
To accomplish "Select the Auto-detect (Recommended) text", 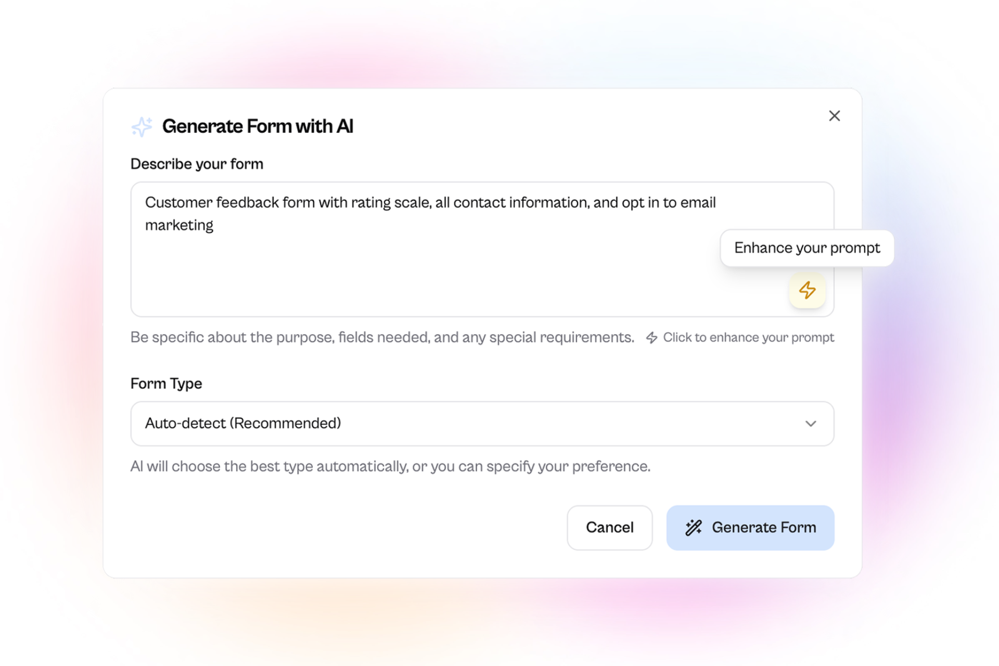I will 243,424.
